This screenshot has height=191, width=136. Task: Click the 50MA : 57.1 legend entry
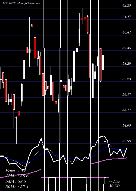tap(17, 187)
